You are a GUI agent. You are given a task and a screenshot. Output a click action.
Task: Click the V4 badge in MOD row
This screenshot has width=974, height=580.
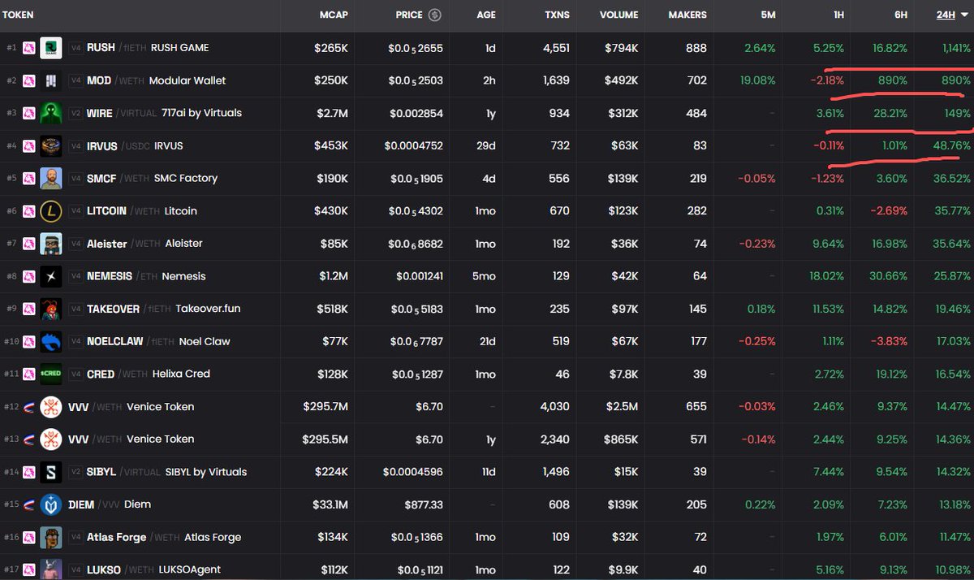point(75,80)
